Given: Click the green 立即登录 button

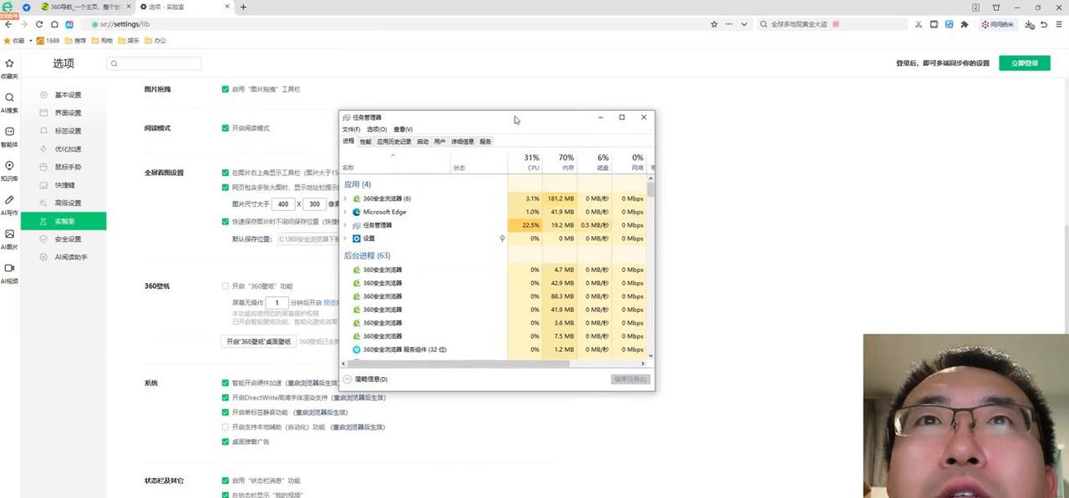Looking at the screenshot, I should coord(1024,63).
